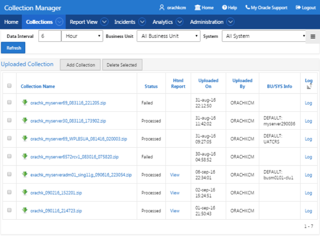320x243 pixels.
Task: Sort by Uploaded On column header
Action: 208,83
